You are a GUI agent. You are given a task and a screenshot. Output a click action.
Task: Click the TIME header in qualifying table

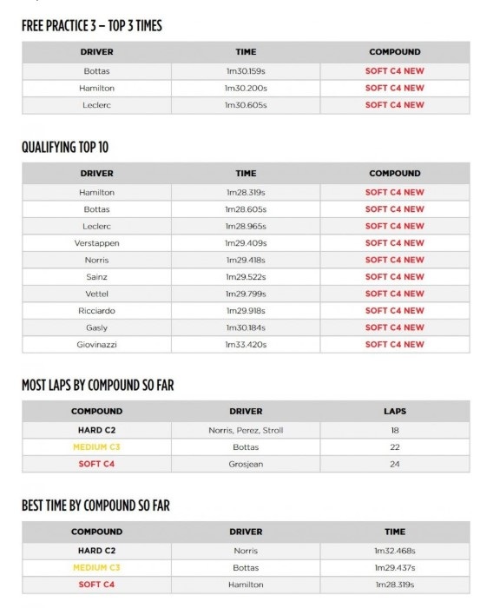(246, 174)
